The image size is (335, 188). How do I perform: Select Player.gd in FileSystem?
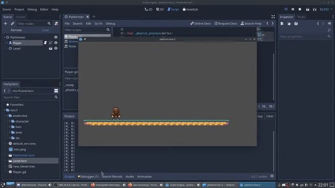click(x=19, y=172)
